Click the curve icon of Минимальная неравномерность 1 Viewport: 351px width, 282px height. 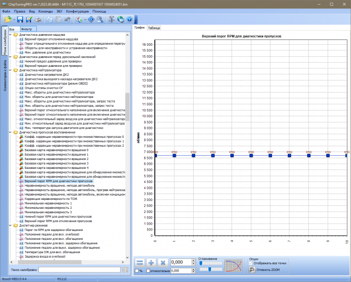click(22, 203)
